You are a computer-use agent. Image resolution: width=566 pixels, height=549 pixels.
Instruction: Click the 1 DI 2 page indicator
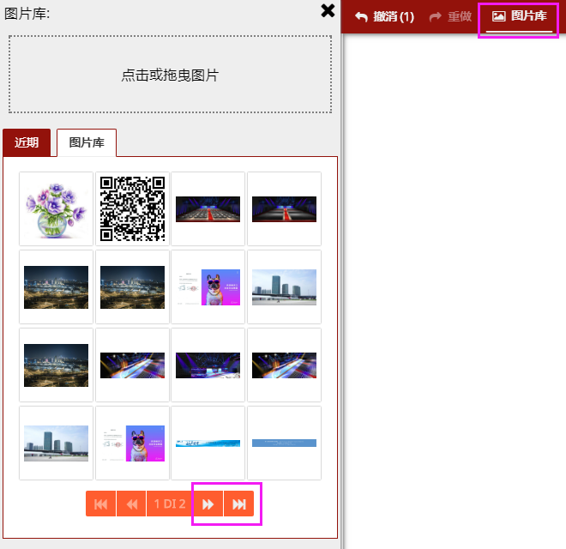170,504
